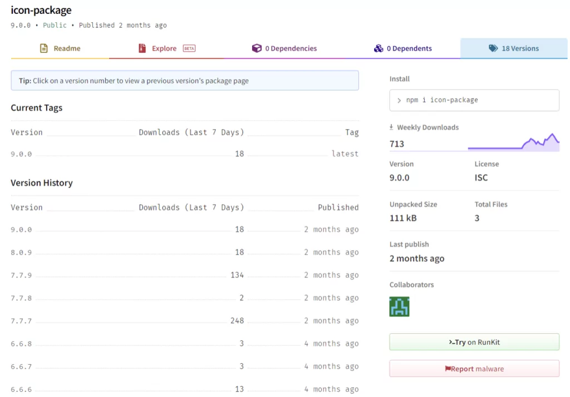Open version 7.7.8 package page
570x397 pixels.
pyautogui.click(x=21, y=298)
